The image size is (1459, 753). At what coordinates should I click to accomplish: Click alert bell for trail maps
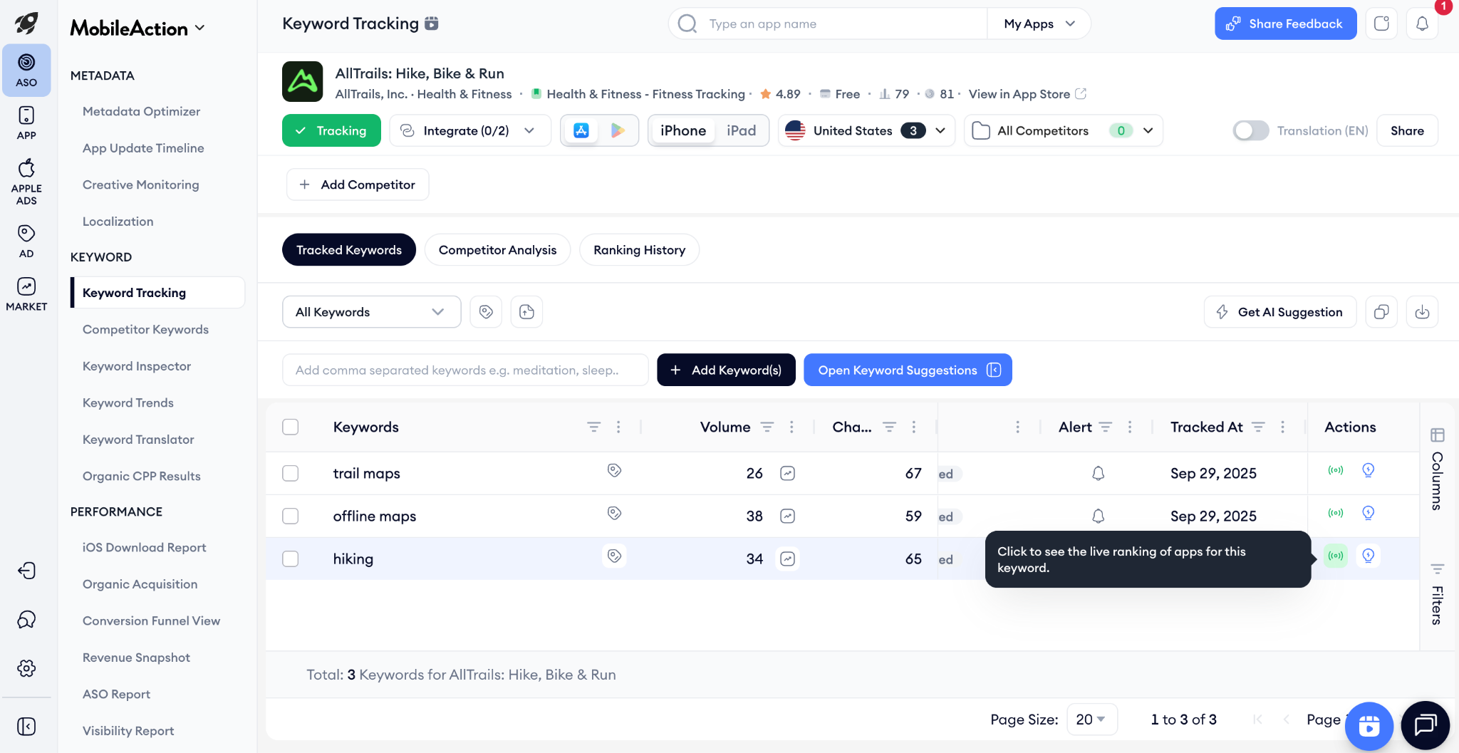pyautogui.click(x=1098, y=473)
